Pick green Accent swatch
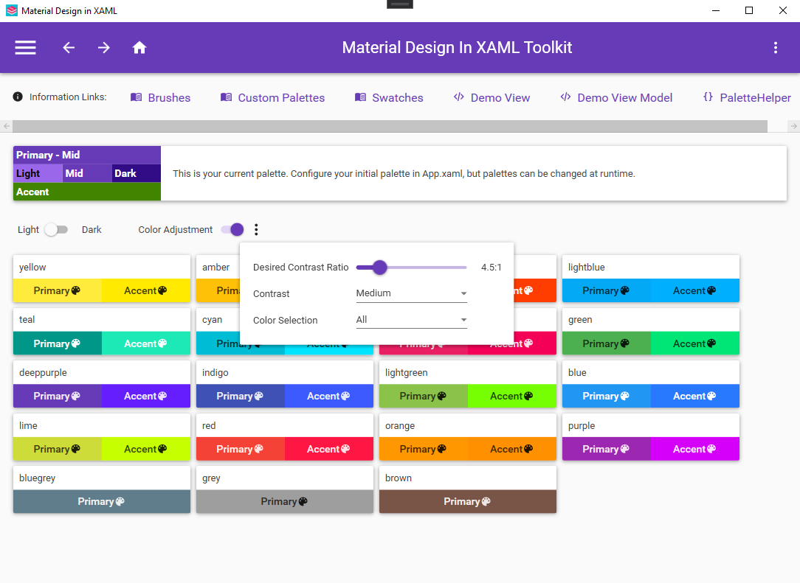 coord(695,343)
